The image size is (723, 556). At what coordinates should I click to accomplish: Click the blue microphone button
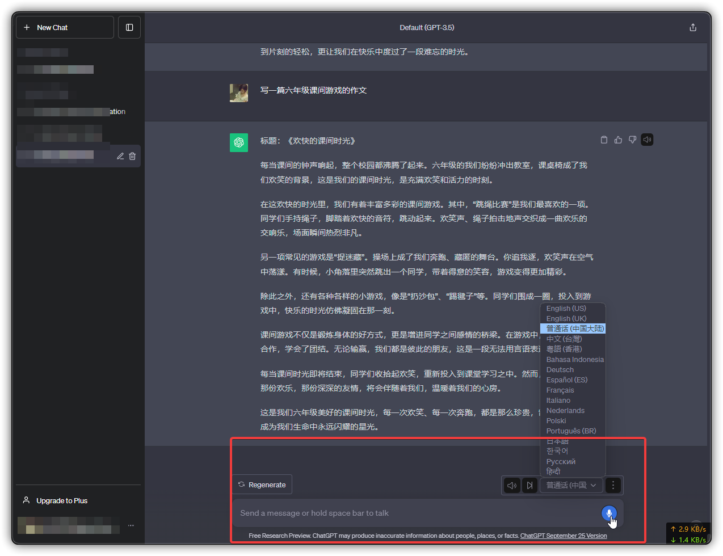[x=609, y=513]
